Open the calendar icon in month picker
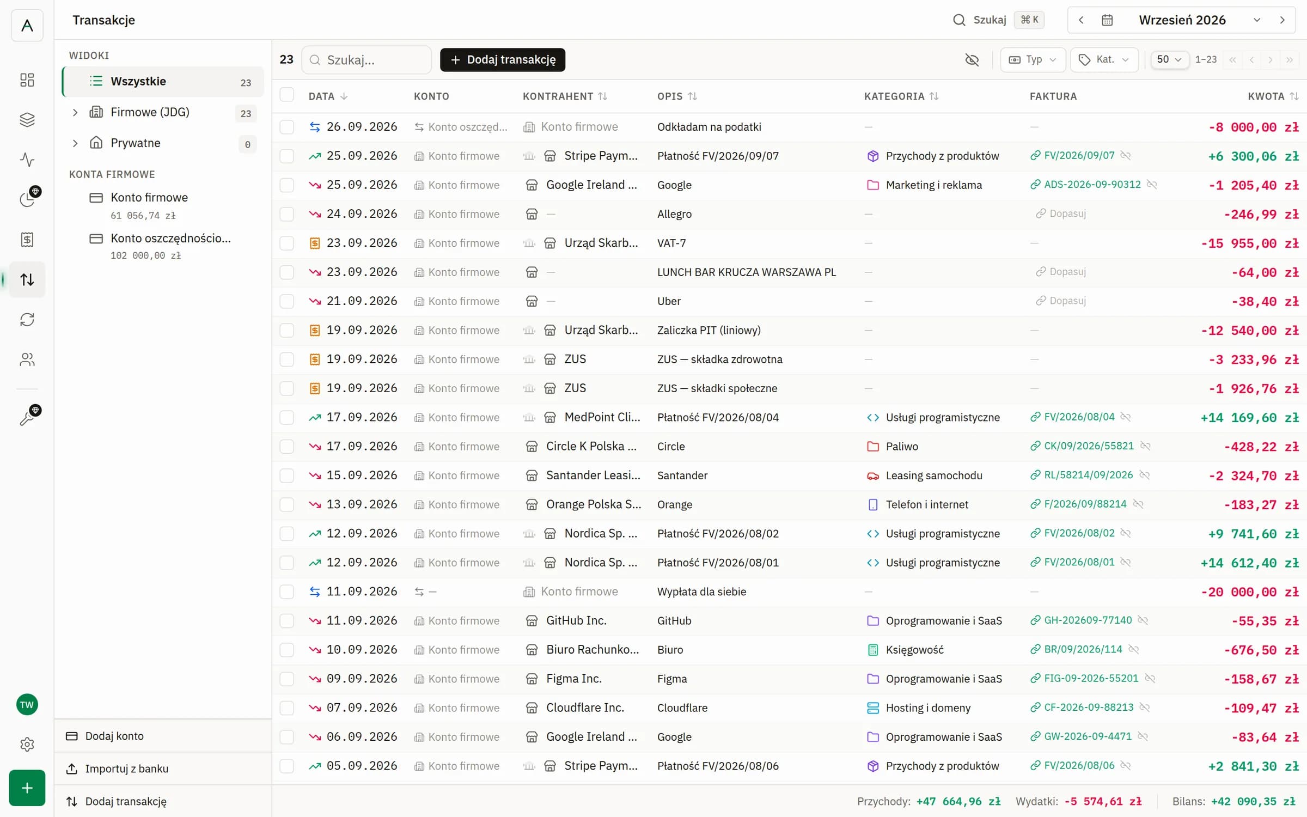 point(1107,20)
